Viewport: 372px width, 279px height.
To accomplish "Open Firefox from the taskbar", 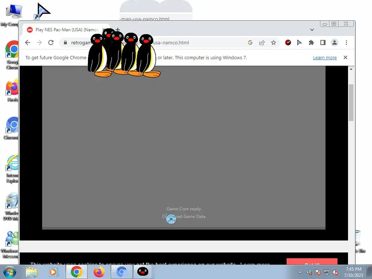I will pyautogui.click(x=99, y=272).
